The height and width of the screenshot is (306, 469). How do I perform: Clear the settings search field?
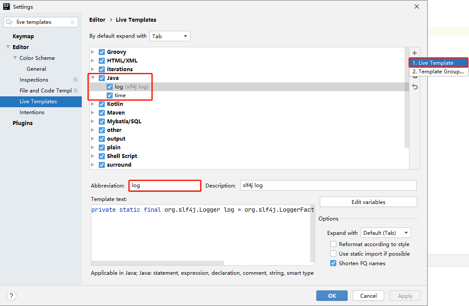point(72,22)
